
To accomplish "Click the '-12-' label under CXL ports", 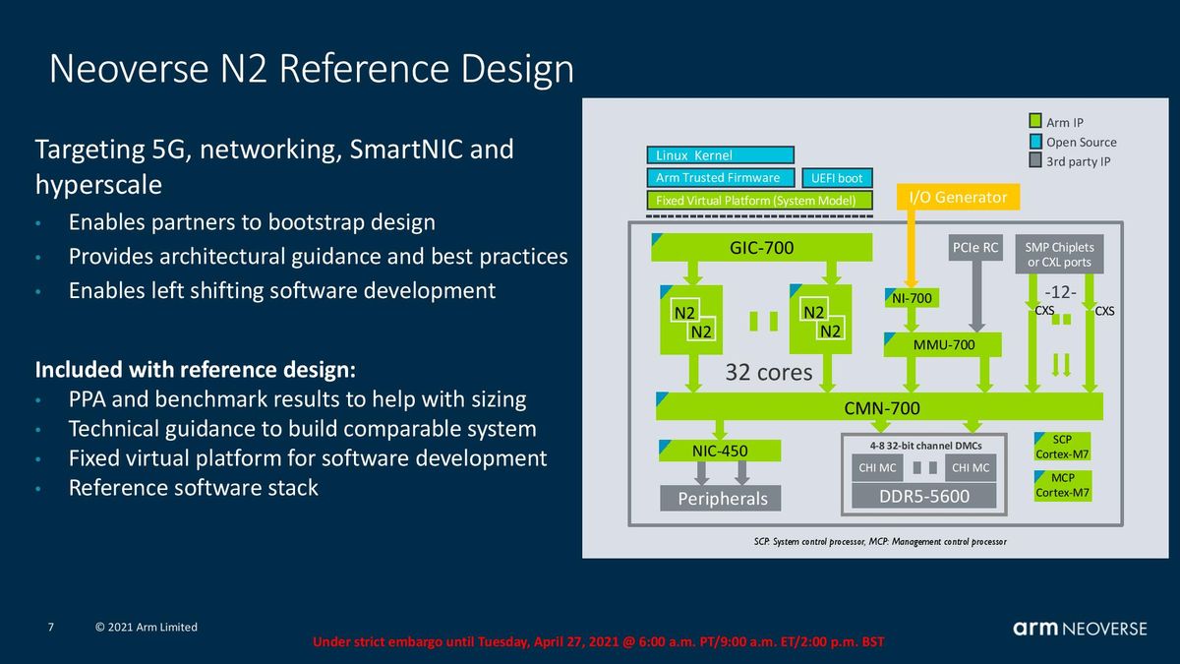I will [1060, 293].
